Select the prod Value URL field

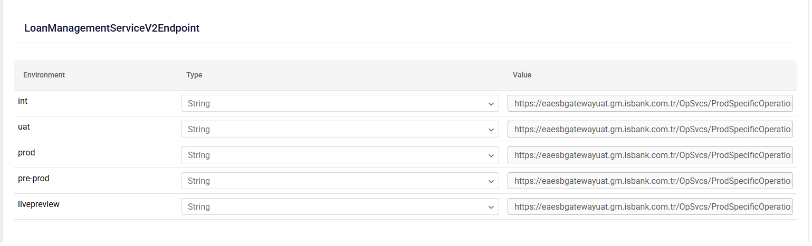(649, 155)
